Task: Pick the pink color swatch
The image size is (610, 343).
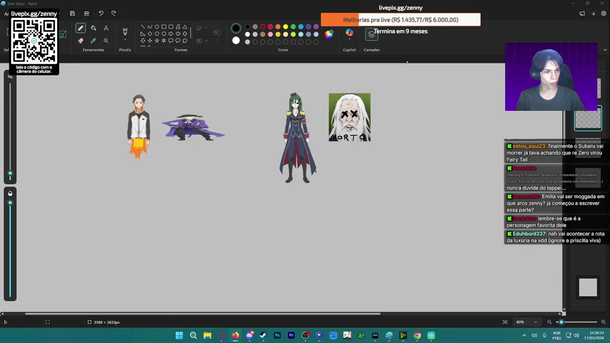Action: pos(270,34)
